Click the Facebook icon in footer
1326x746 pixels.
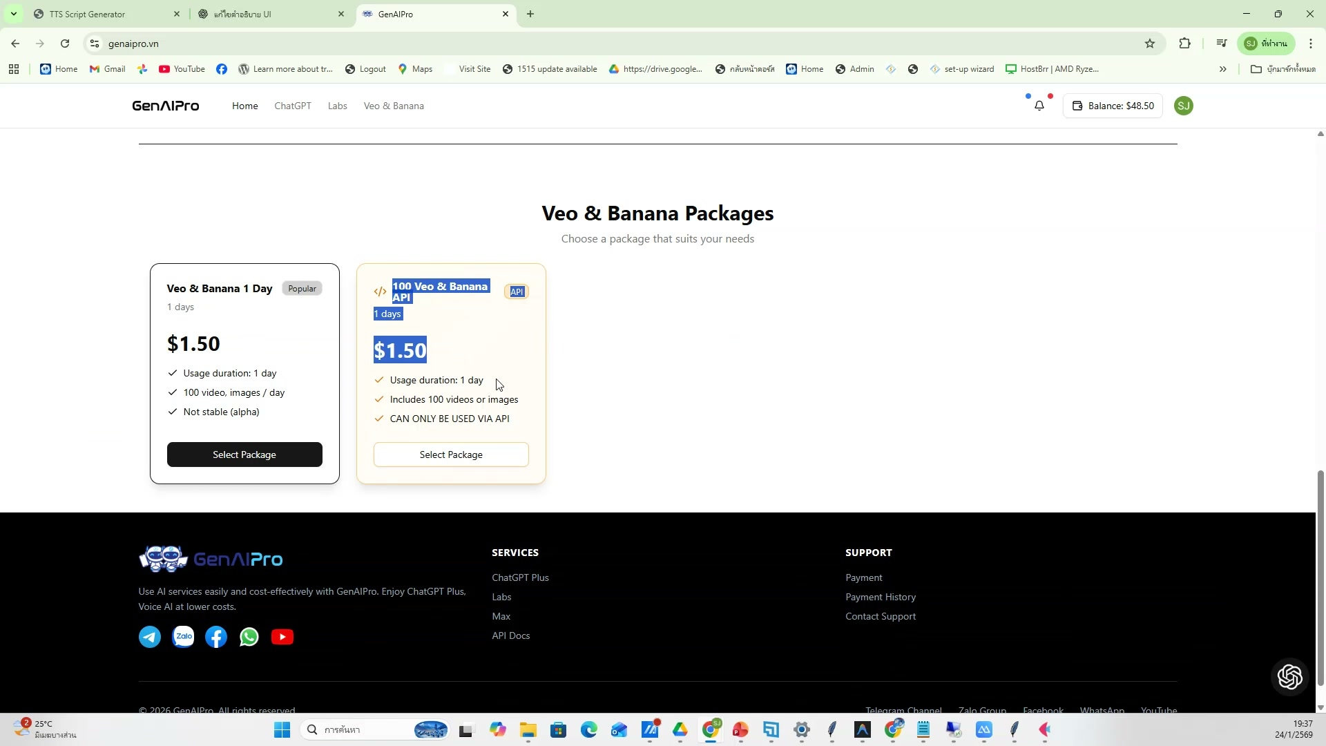tap(216, 636)
